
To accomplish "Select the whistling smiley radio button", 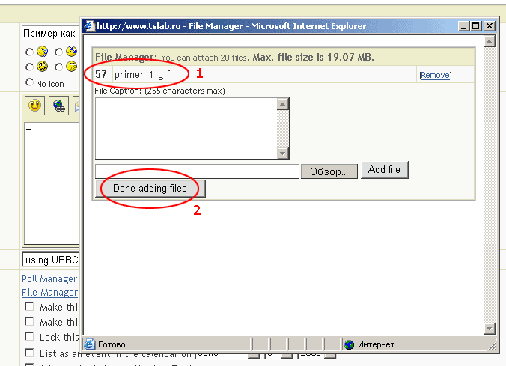I will 58,67.
